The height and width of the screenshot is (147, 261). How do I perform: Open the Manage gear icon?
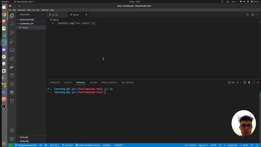pyautogui.click(x=12, y=139)
